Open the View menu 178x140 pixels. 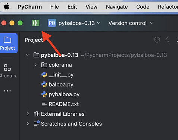[x=91, y=7]
